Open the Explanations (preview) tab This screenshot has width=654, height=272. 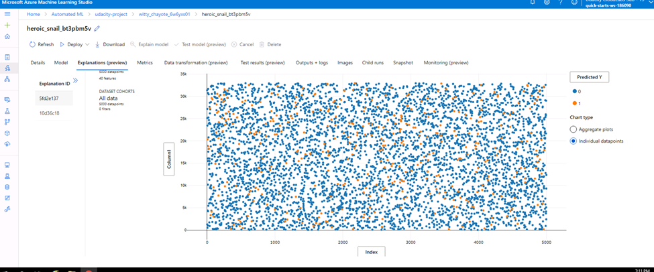[x=102, y=62]
